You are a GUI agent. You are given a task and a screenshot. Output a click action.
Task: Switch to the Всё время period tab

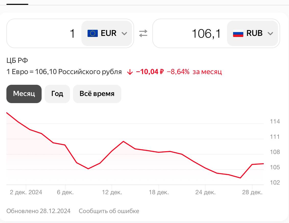(97, 94)
